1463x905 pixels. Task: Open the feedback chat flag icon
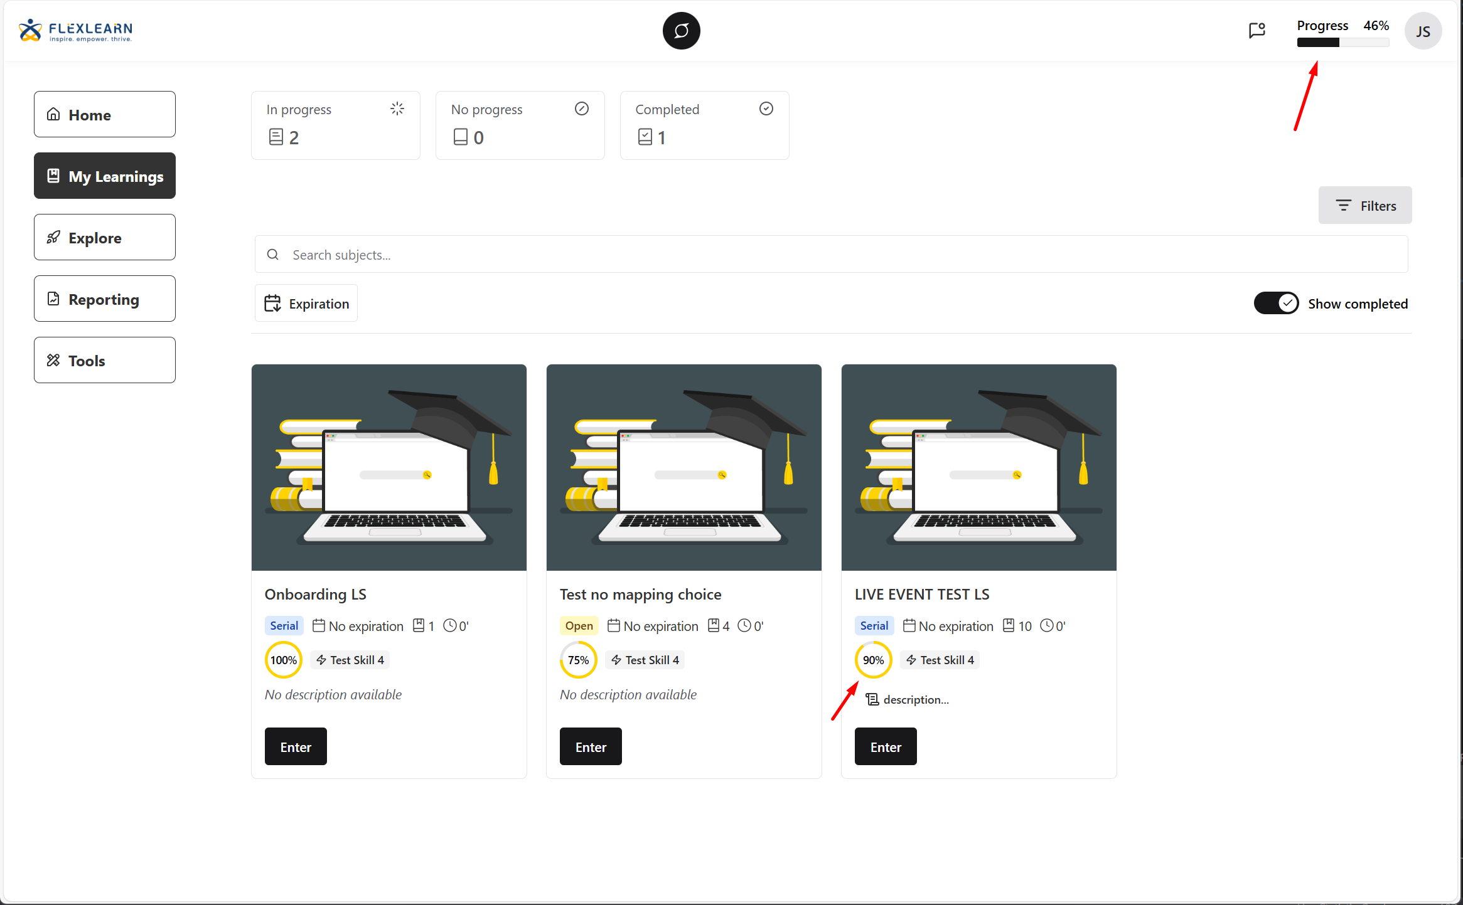tap(1257, 30)
